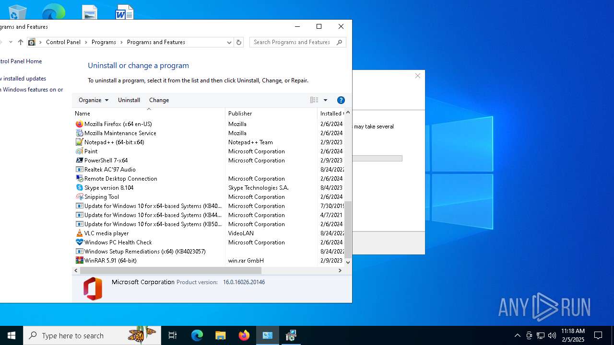Viewport: 614px width, 345px height.
Task: Click the WinRAR 5.91 icon
Action: pos(80,260)
